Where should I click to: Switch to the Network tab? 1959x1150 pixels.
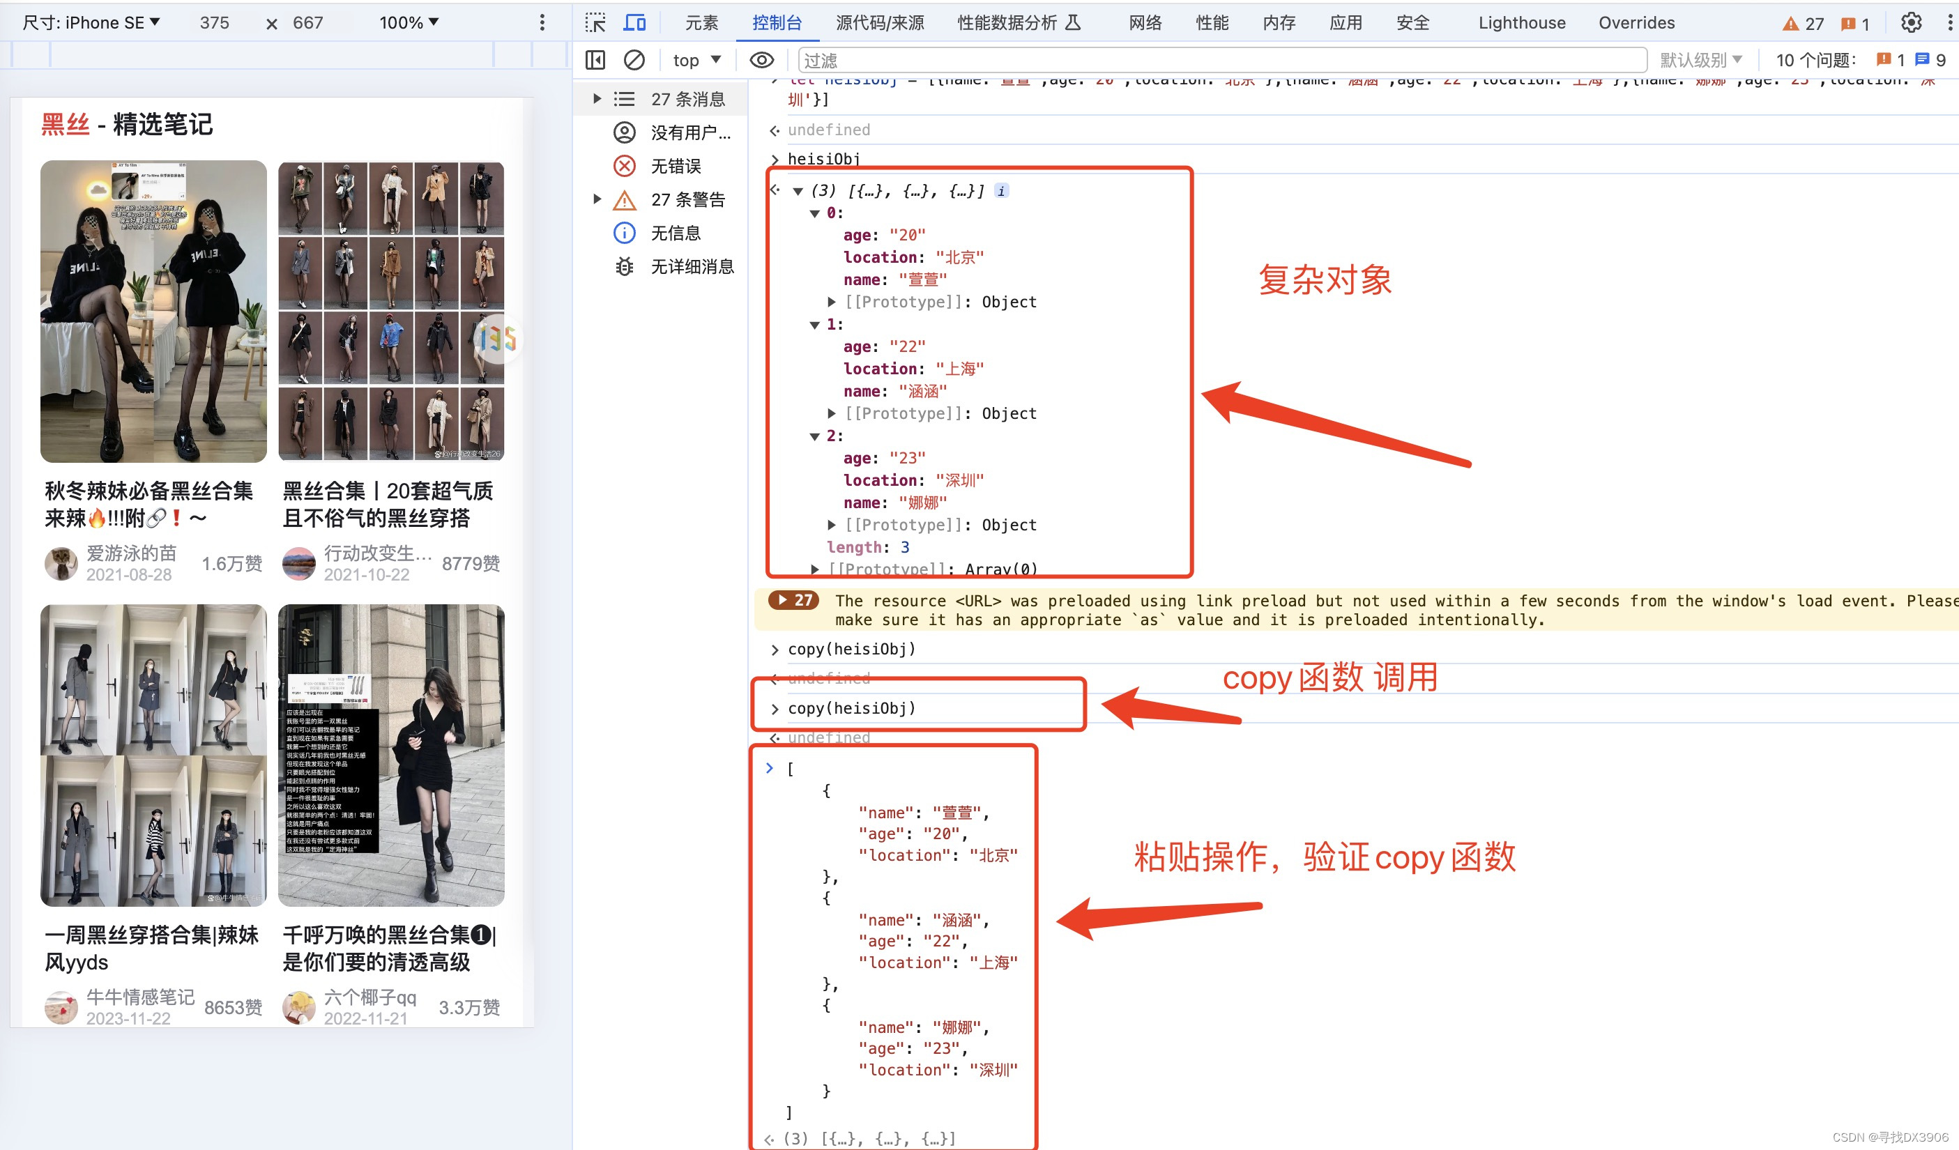pos(1145,22)
